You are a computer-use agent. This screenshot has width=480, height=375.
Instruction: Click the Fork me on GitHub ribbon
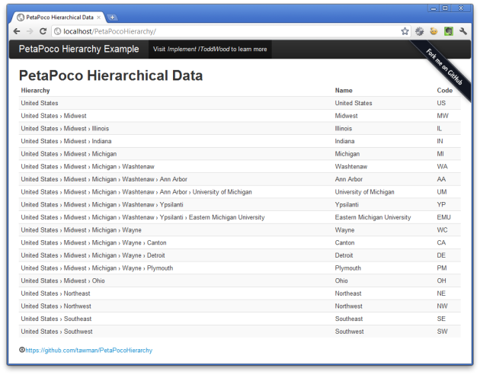click(x=444, y=67)
